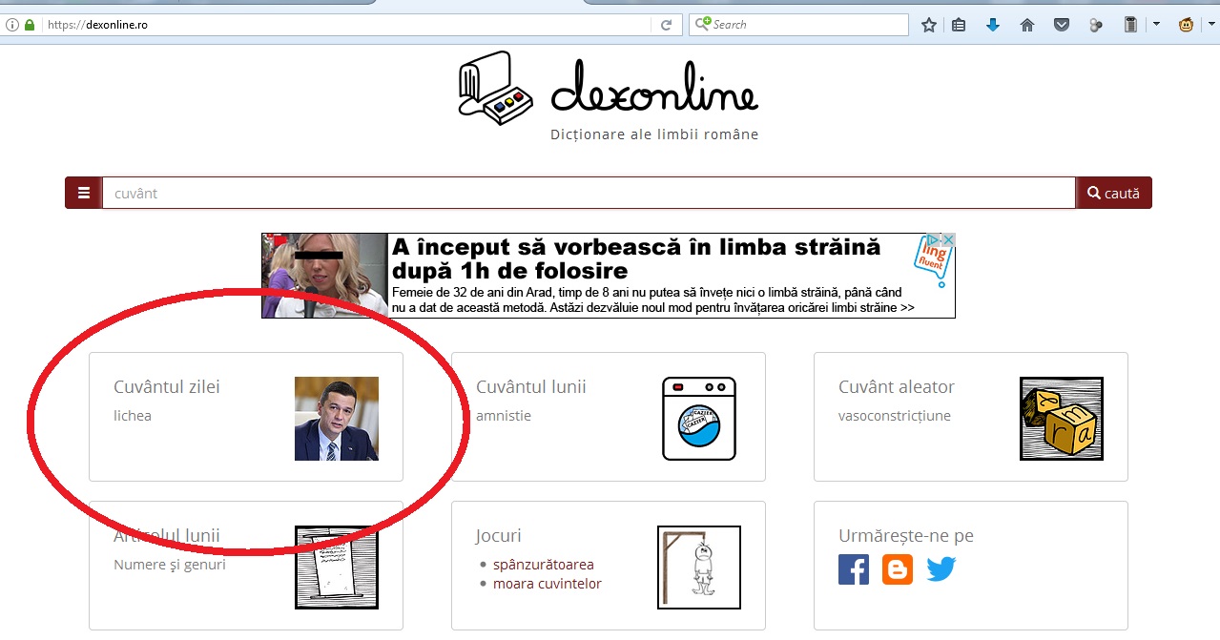
Task: Bookmark this page with the star icon
Action: (x=928, y=25)
